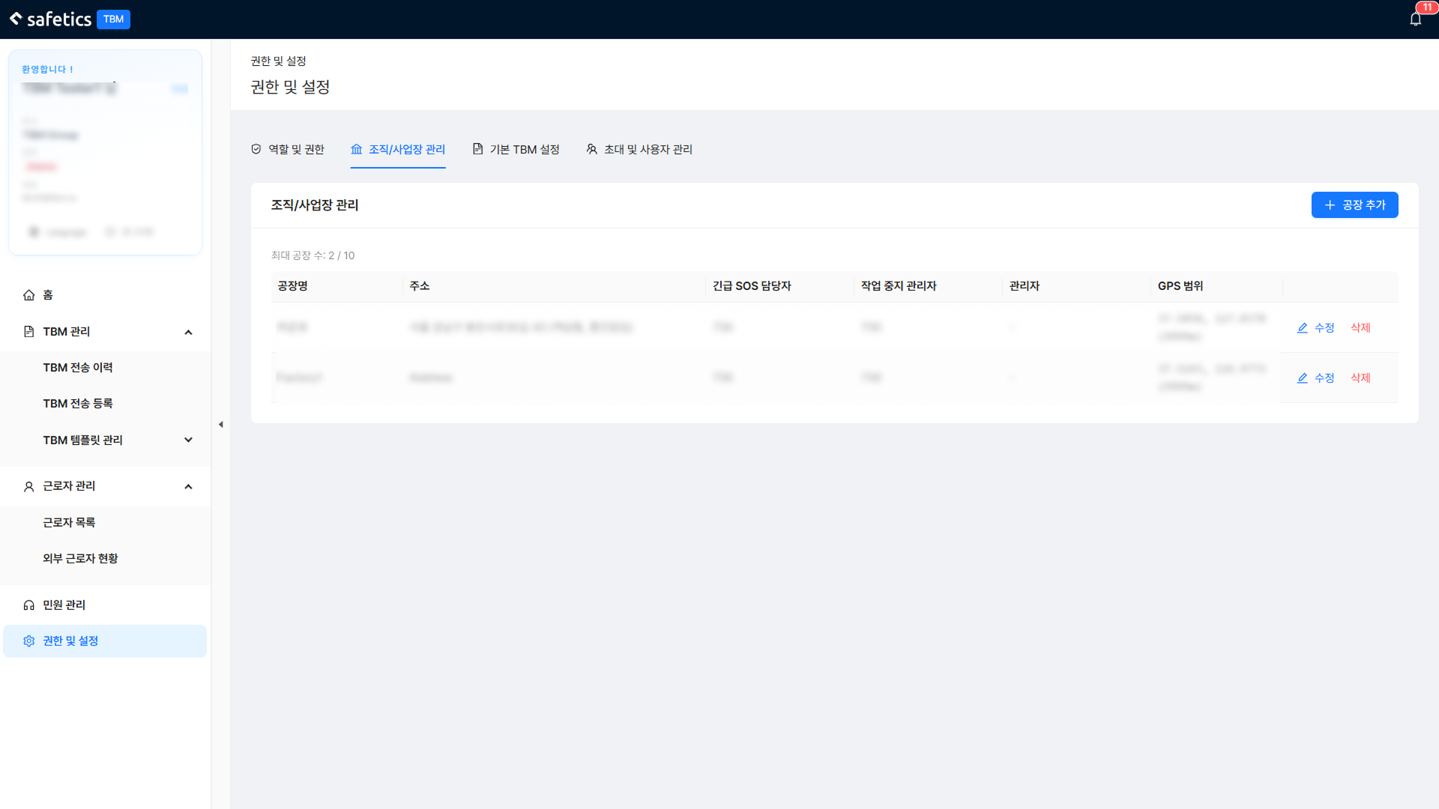1439x809 pixels.
Task: Select 권한 및 설정 in the sidebar
Action: click(105, 641)
